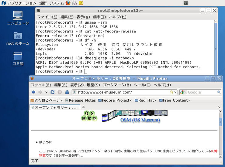The width and height of the screenshot is (225, 167).
Task: Open recent pages history dropdown arrow
Action: (46, 92)
